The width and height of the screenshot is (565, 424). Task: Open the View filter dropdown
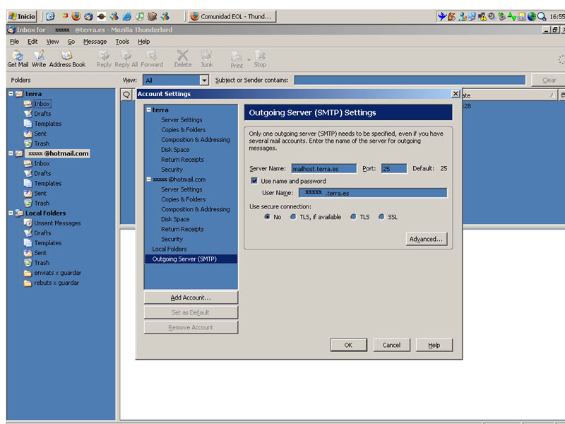(x=204, y=80)
